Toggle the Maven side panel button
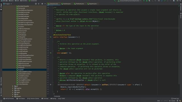Viewport: 182px width, 102px height. tap(181, 16)
